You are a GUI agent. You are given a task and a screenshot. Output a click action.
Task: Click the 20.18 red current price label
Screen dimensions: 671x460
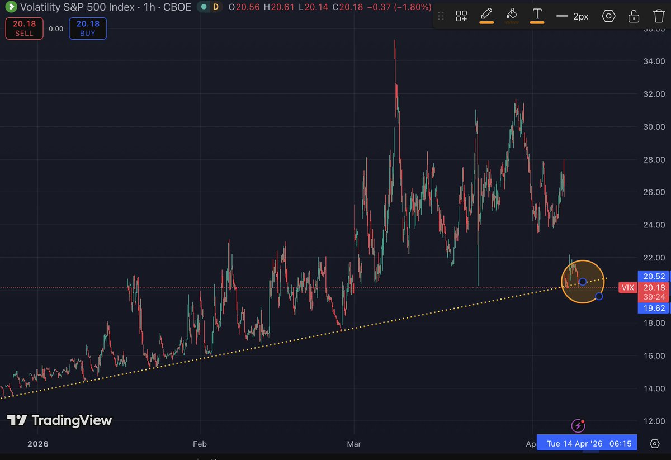pos(654,288)
